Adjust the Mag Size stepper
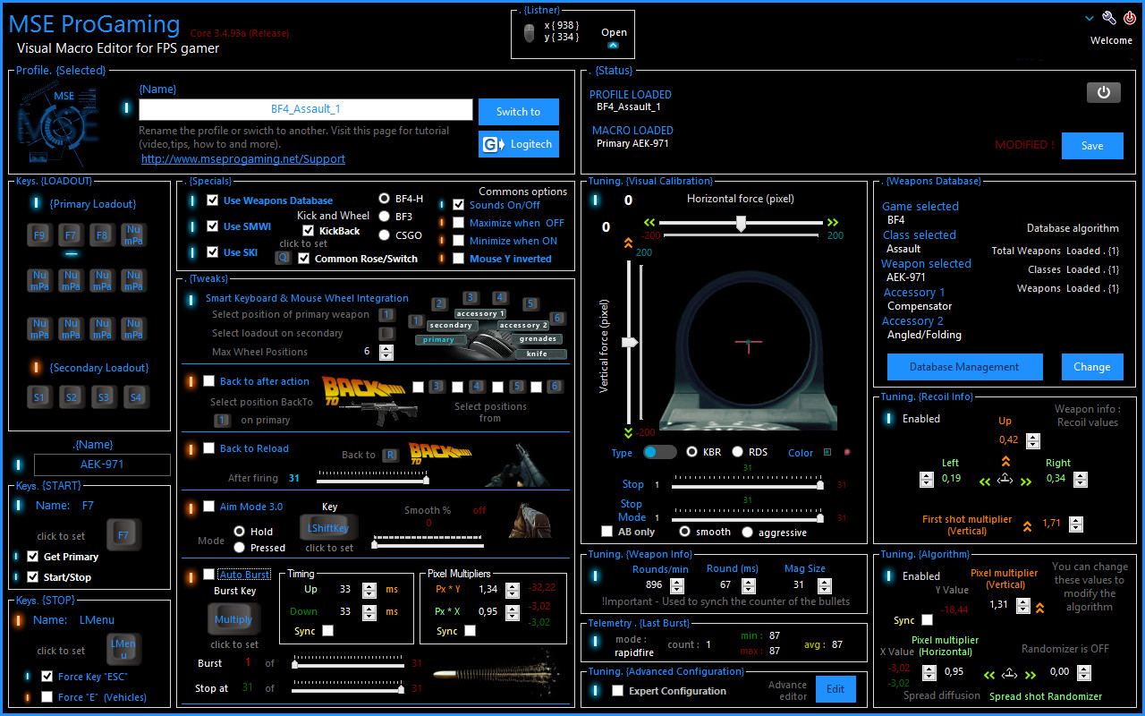The height and width of the screenshot is (716, 1145). [825, 585]
